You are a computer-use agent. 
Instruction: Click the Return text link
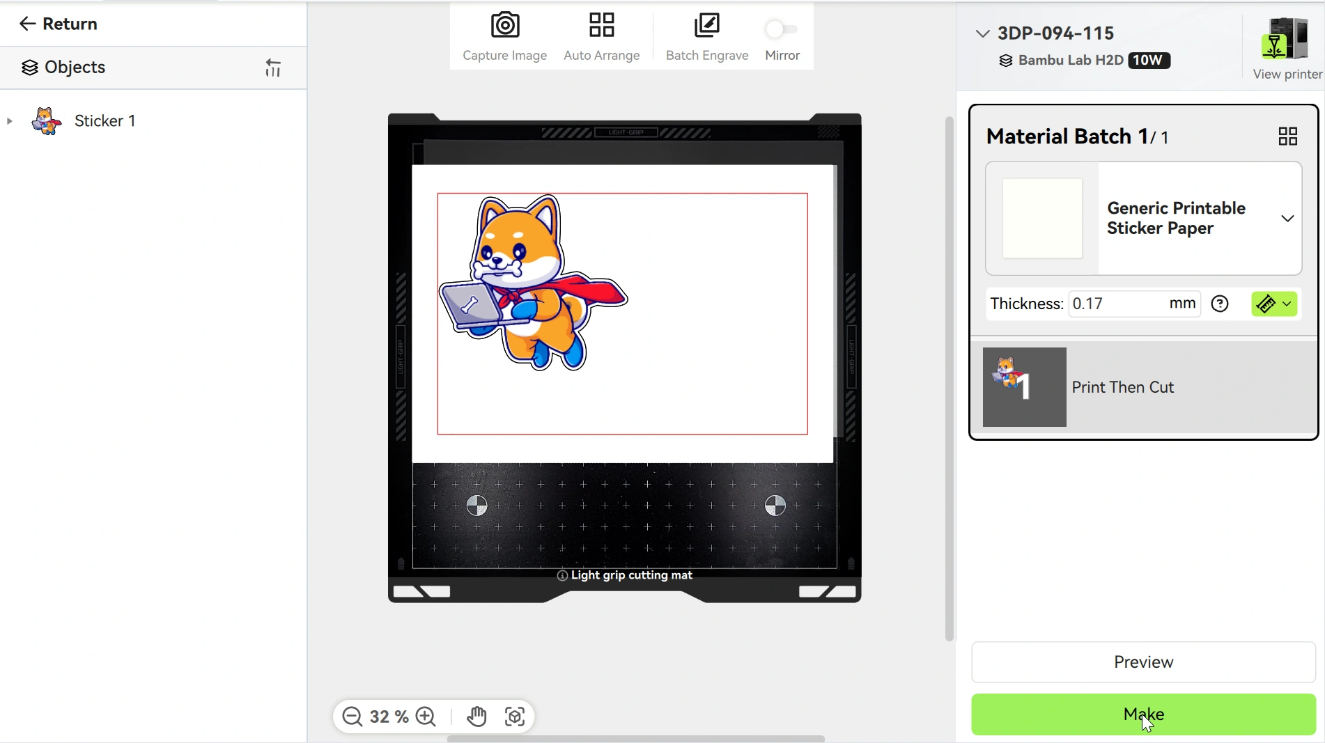tap(70, 24)
